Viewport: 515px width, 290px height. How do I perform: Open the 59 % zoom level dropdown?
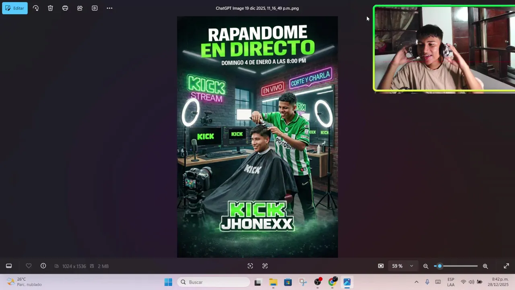403,266
